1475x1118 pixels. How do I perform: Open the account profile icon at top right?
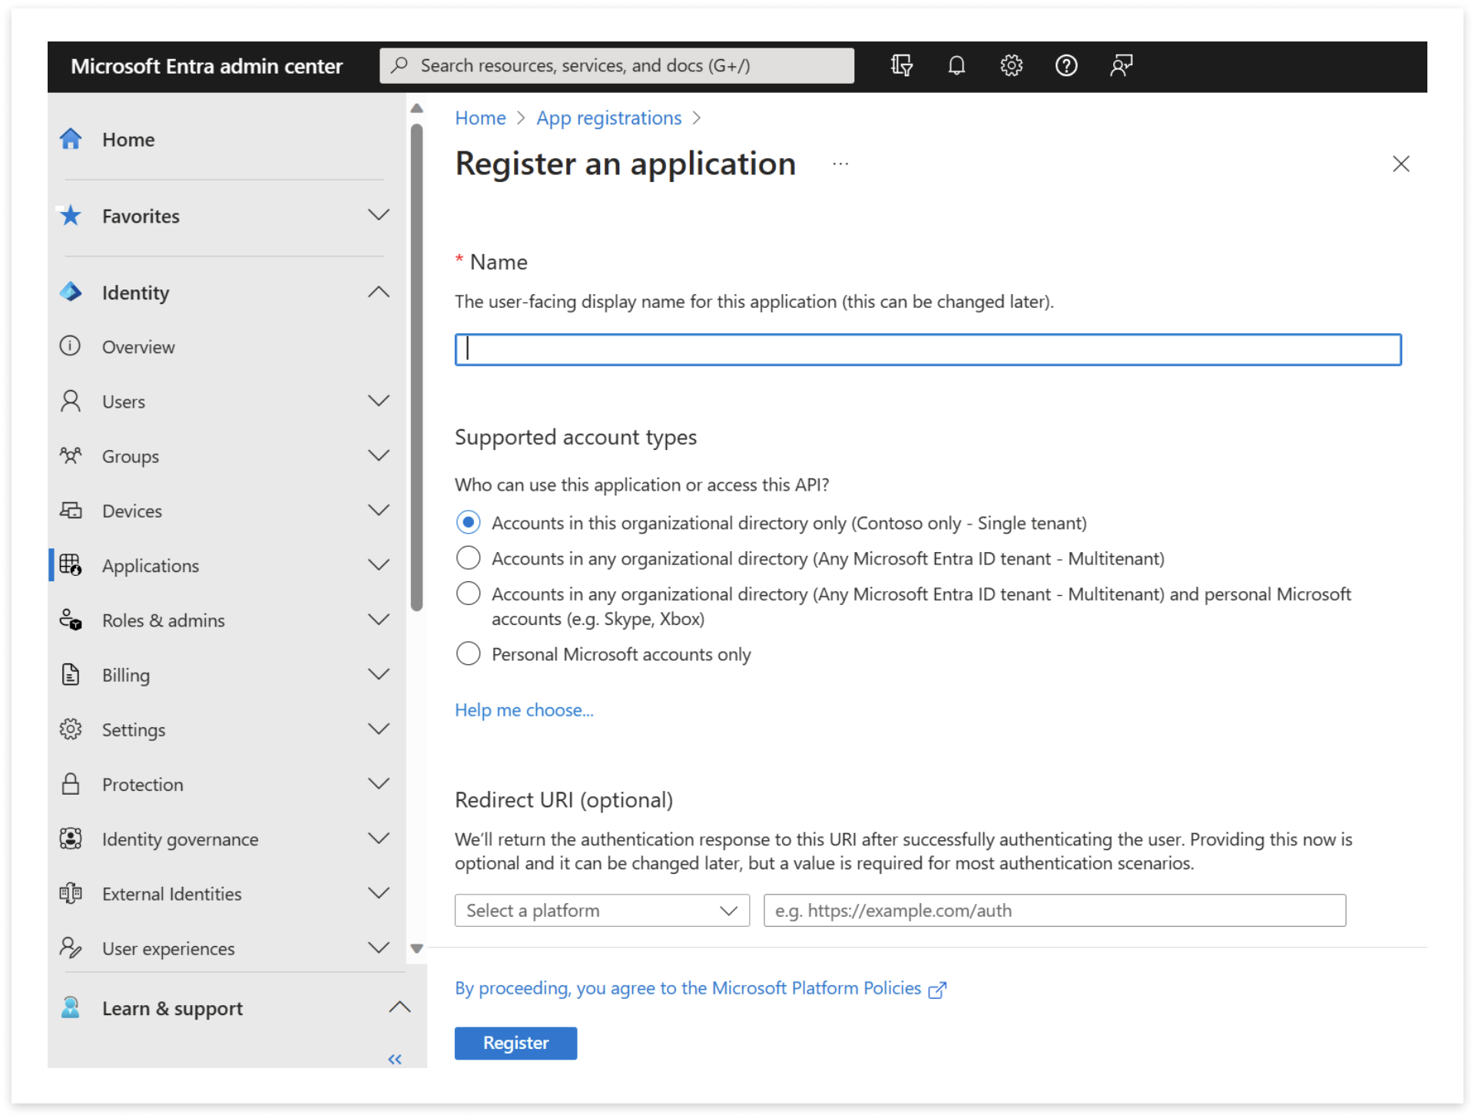pos(1121,65)
